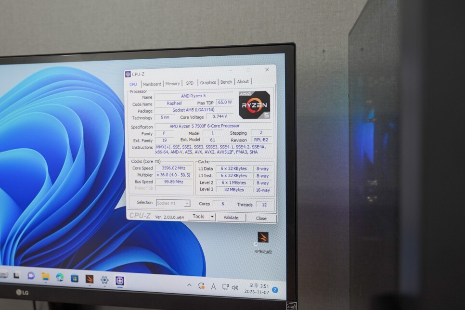Screen dimensions: 465x310
Task: Open 3DMark from the taskbar
Action: tap(89, 279)
